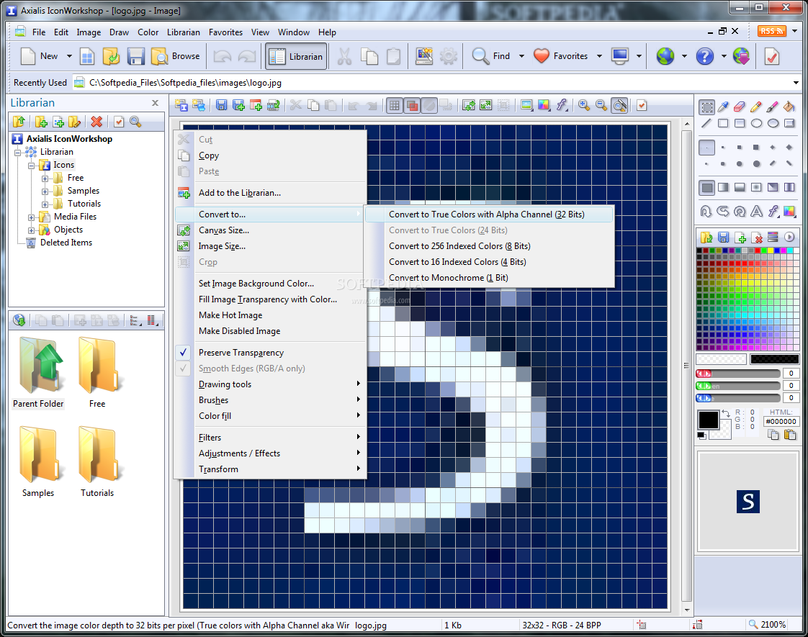Click the Zoom In magnifier icon

pos(584,106)
